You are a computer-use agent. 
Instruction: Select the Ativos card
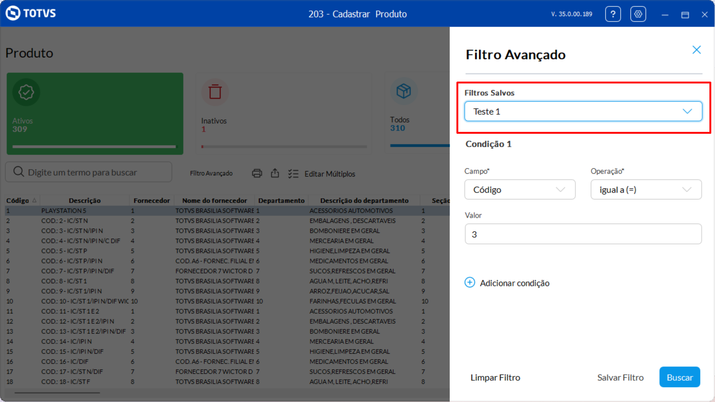(95, 114)
